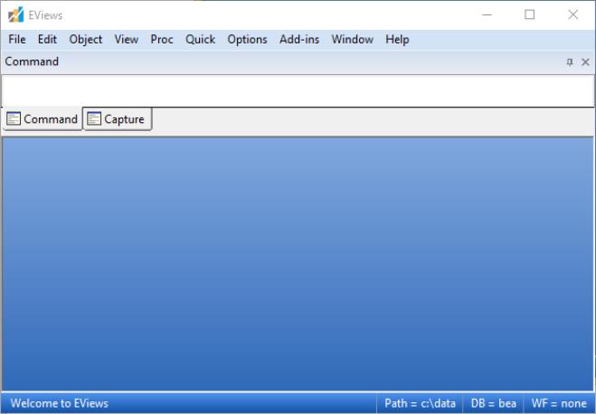Click the Welcome to EViews status message
This screenshot has width=596, height=414.
tap(59, 403)
